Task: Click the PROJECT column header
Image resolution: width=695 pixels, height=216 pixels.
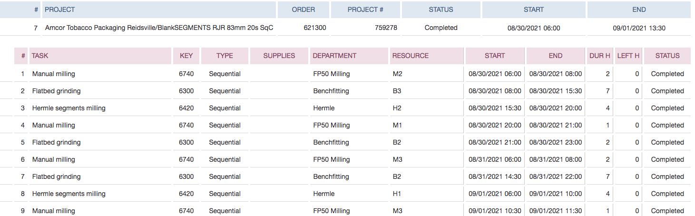Action: pos(60,10)
